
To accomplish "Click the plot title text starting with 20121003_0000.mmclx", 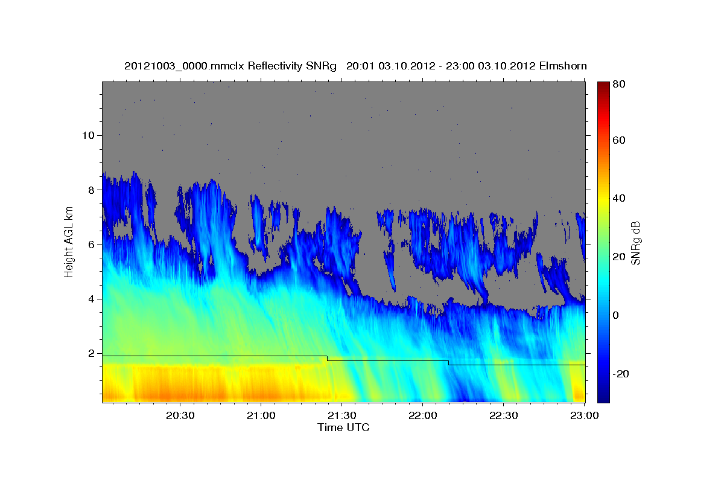I will pos(355,66).
